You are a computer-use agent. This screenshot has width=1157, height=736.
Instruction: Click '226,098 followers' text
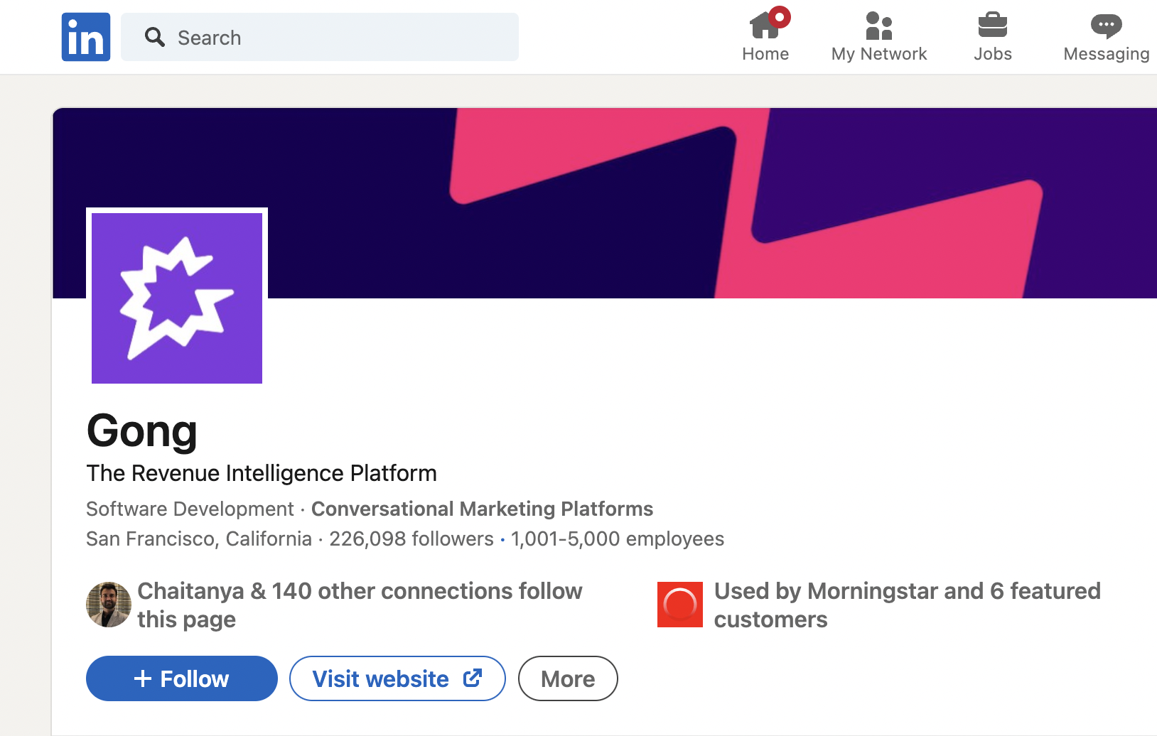point(411,539)
